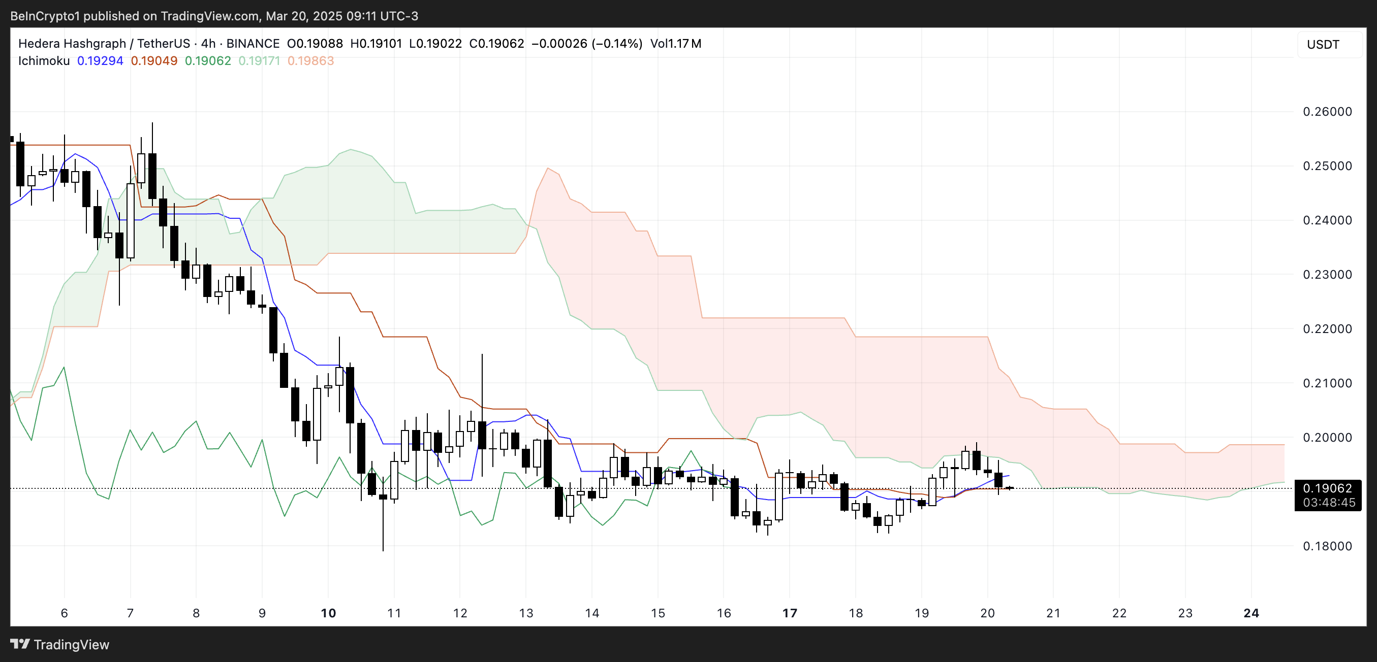Click the blue 0.19294 Ichimoku value
The width and height of the screenshot is (1377, 662).
pos(100,61)
